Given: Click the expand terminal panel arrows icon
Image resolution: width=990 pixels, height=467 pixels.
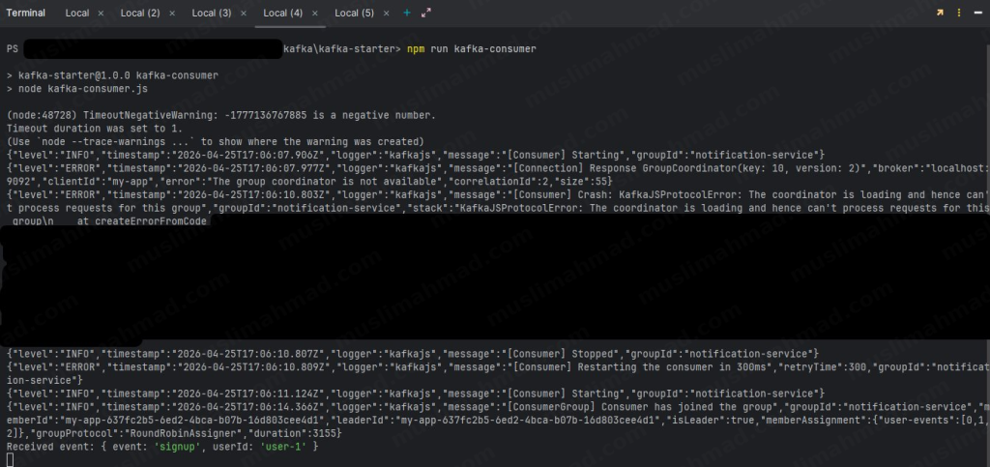Looking at the screenshot, I should click(x=425, y=13).
